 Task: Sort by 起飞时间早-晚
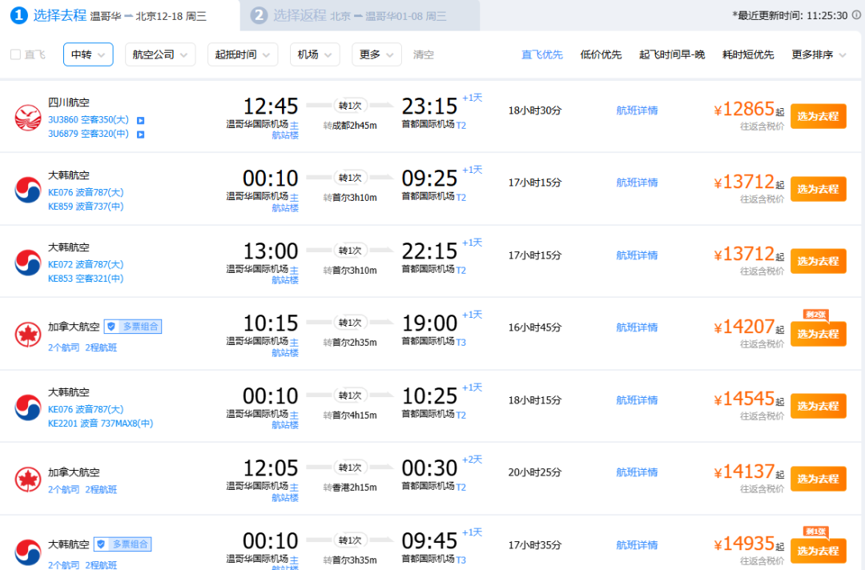[672, 54]
